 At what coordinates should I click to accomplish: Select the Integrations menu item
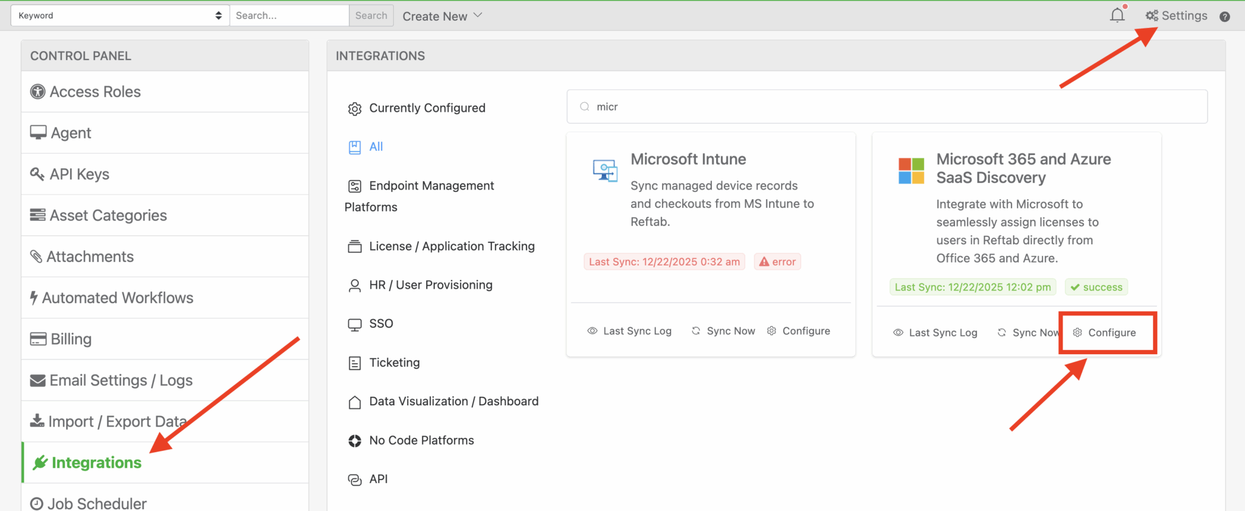click(165, 463)
